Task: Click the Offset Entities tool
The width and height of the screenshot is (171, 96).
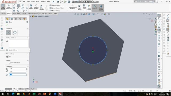Action: tap(42, 7)
